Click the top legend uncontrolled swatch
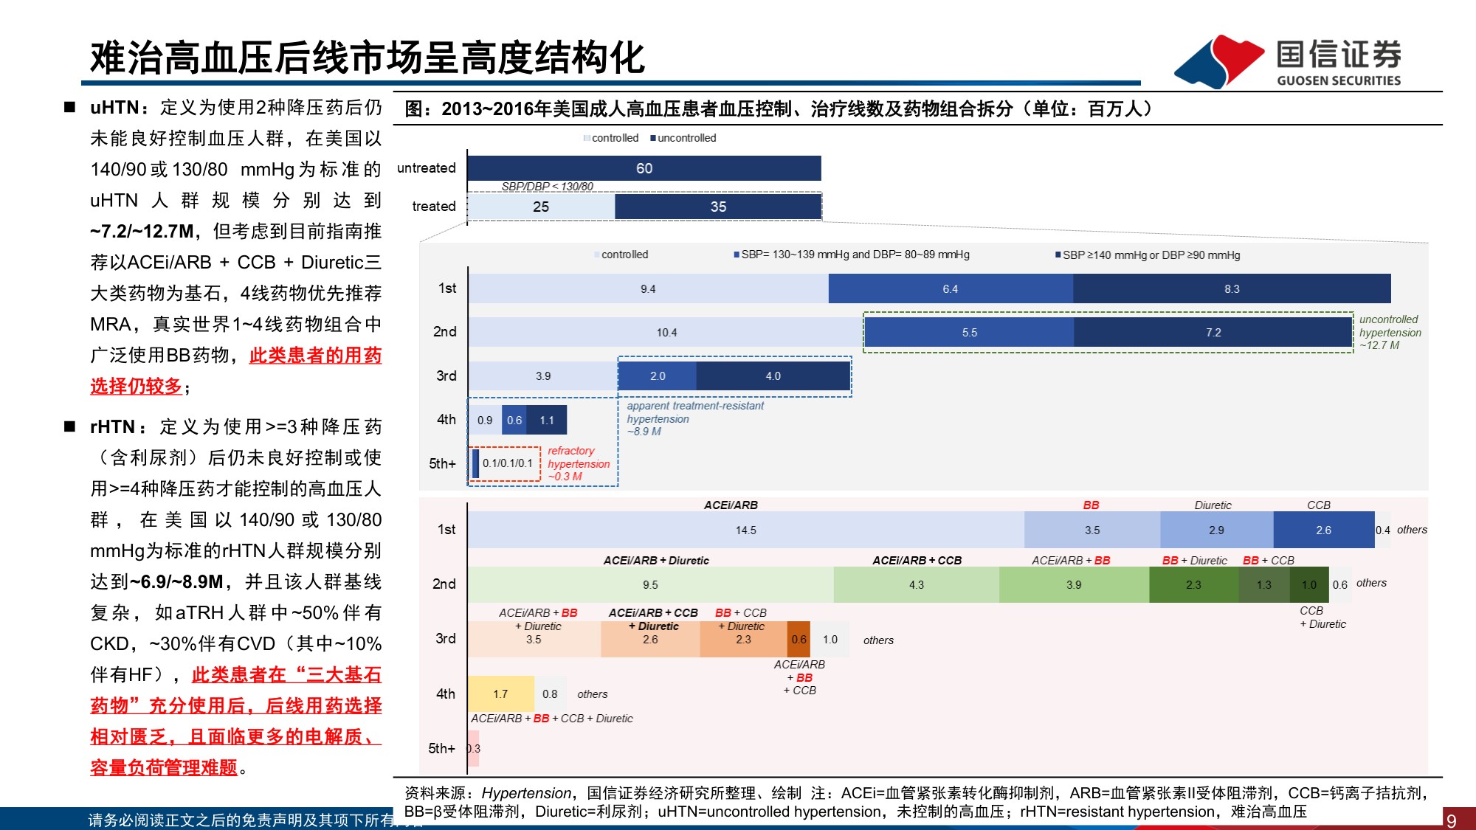Screen dimensions: 1476x830 click(x=653, y=138)
